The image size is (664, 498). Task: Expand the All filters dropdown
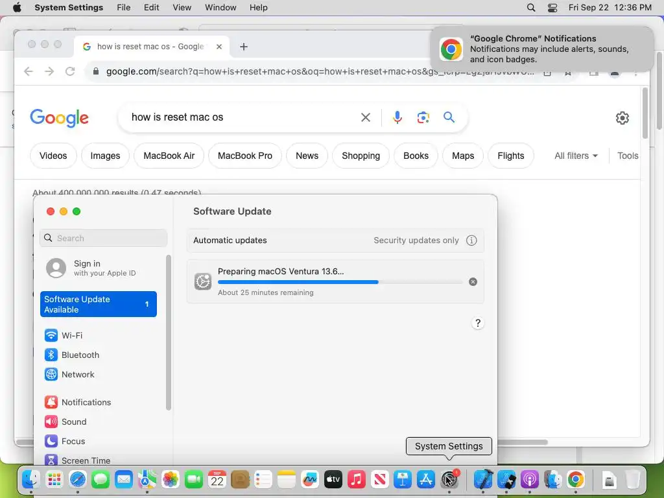pos(576,156)
